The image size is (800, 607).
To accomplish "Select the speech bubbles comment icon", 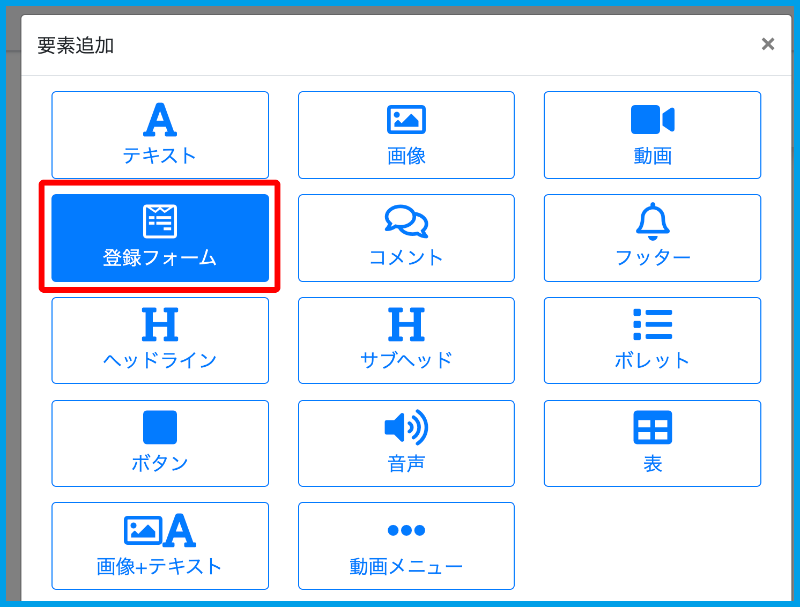I will pyautogui.click(x=406, y=221).
